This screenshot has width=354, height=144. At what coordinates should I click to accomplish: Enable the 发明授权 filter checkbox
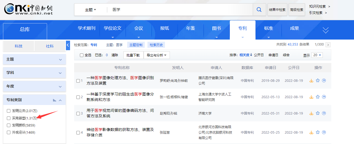[8, 125]
